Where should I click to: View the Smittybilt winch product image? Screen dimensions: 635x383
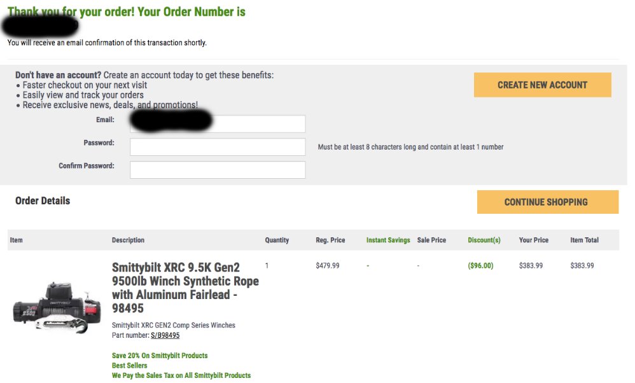57,307
